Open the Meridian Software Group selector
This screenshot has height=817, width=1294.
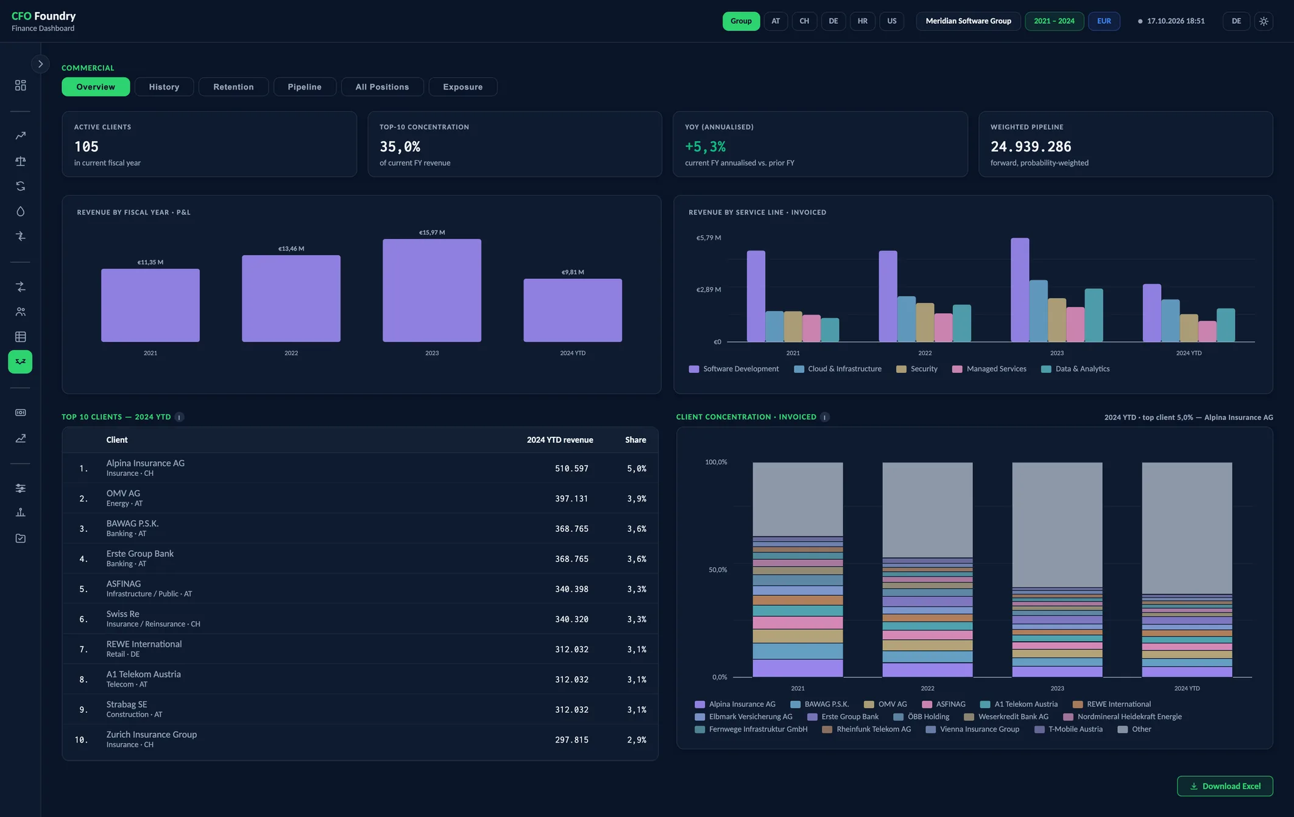point(968,21)
